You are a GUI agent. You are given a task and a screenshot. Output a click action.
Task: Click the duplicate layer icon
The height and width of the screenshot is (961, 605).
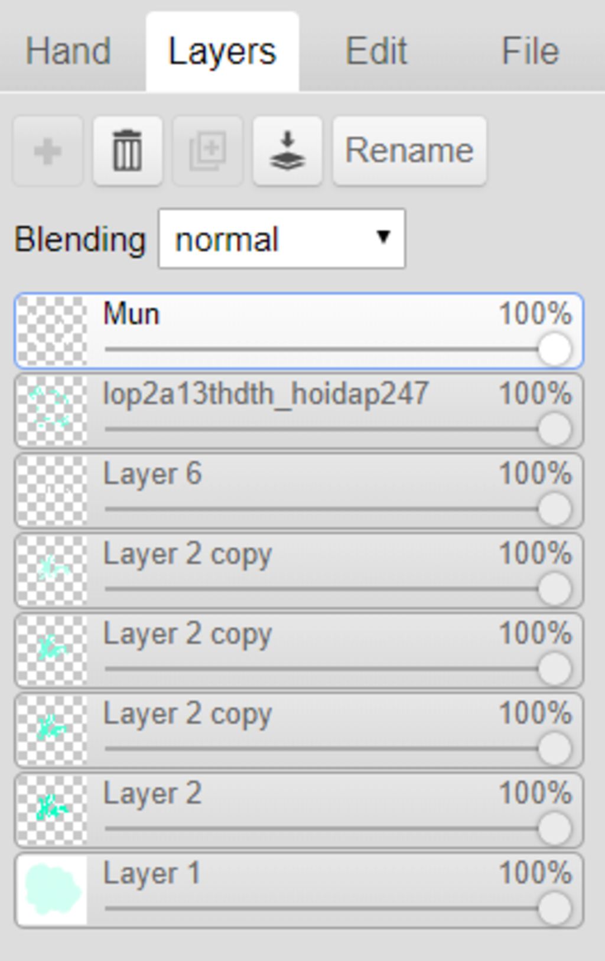coord(207,151)
